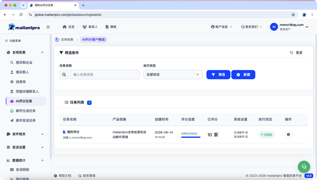Image resolution: width=317 pixels, height=180 pixels.
Task: Toggle the hamburger sidebar menu icon
Action: [x=48, y=27]
